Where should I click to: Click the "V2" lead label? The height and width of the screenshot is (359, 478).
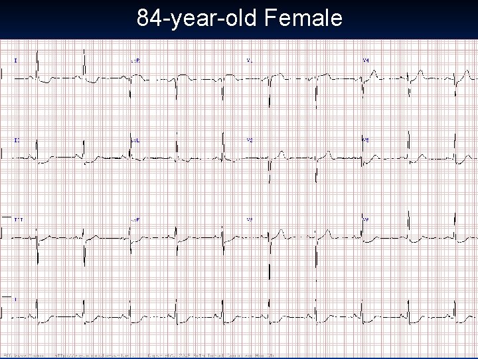pyautogui.click(x=250, y=140)
